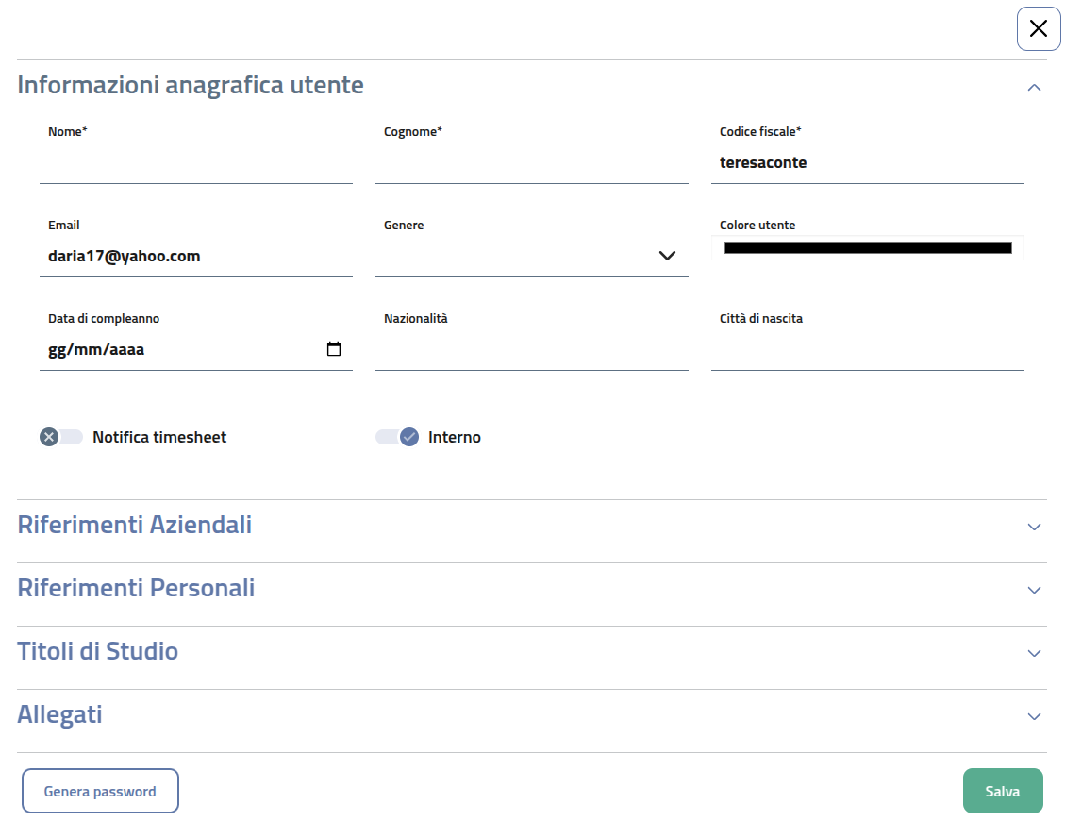Focus the Nome input field
Image resolution: width=1065 pixels, height=821 pixels.
pos(195,163)
